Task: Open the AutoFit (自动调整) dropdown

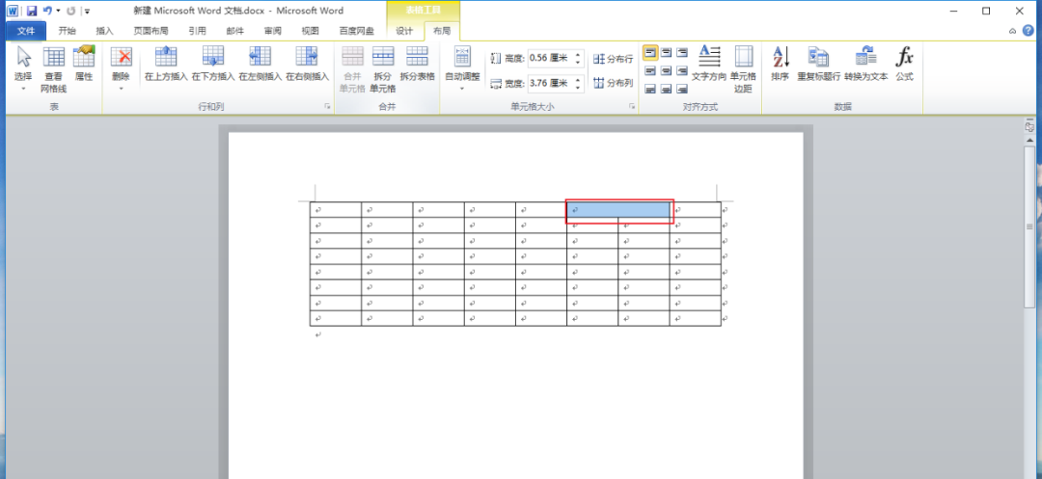Action: [462, 69]
